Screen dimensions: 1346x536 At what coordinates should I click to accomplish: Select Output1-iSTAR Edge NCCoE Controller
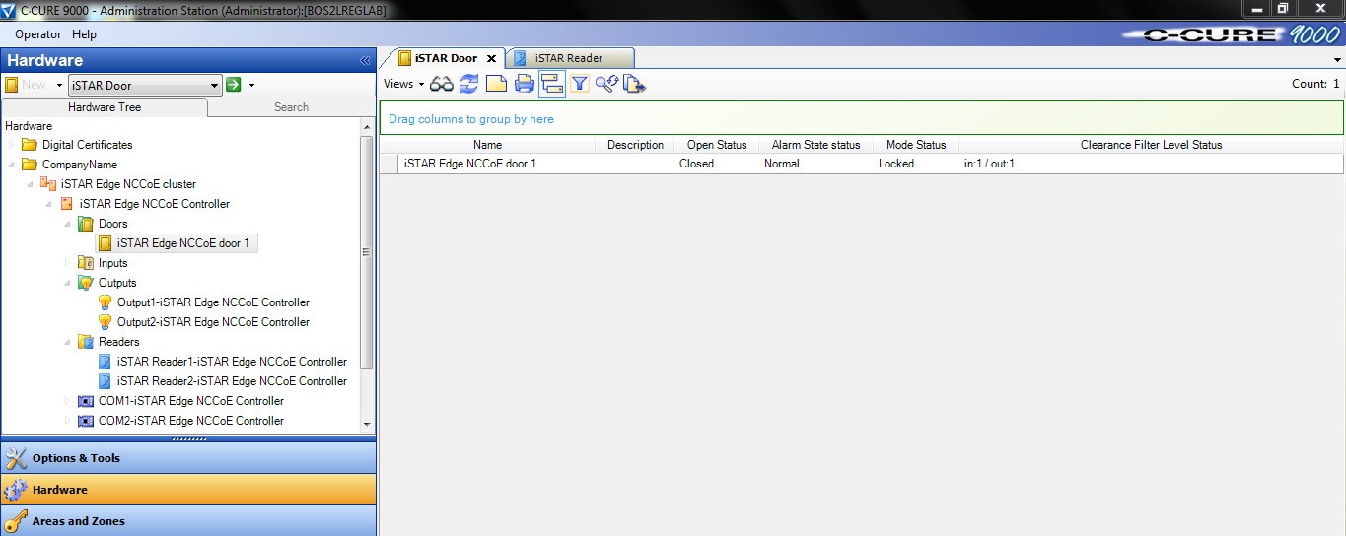pyautogui.click(x=213, y=302)
